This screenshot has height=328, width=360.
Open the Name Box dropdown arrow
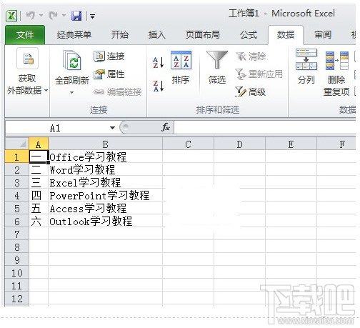coord(112,128)
